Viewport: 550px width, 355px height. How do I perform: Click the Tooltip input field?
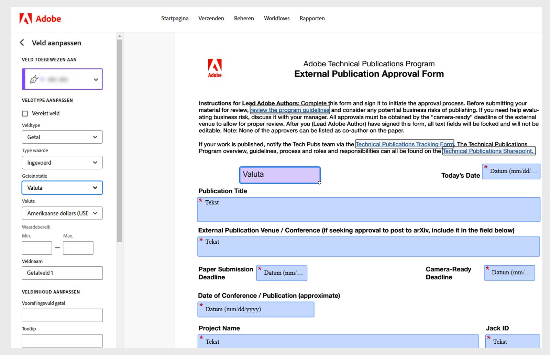[62, 341]
